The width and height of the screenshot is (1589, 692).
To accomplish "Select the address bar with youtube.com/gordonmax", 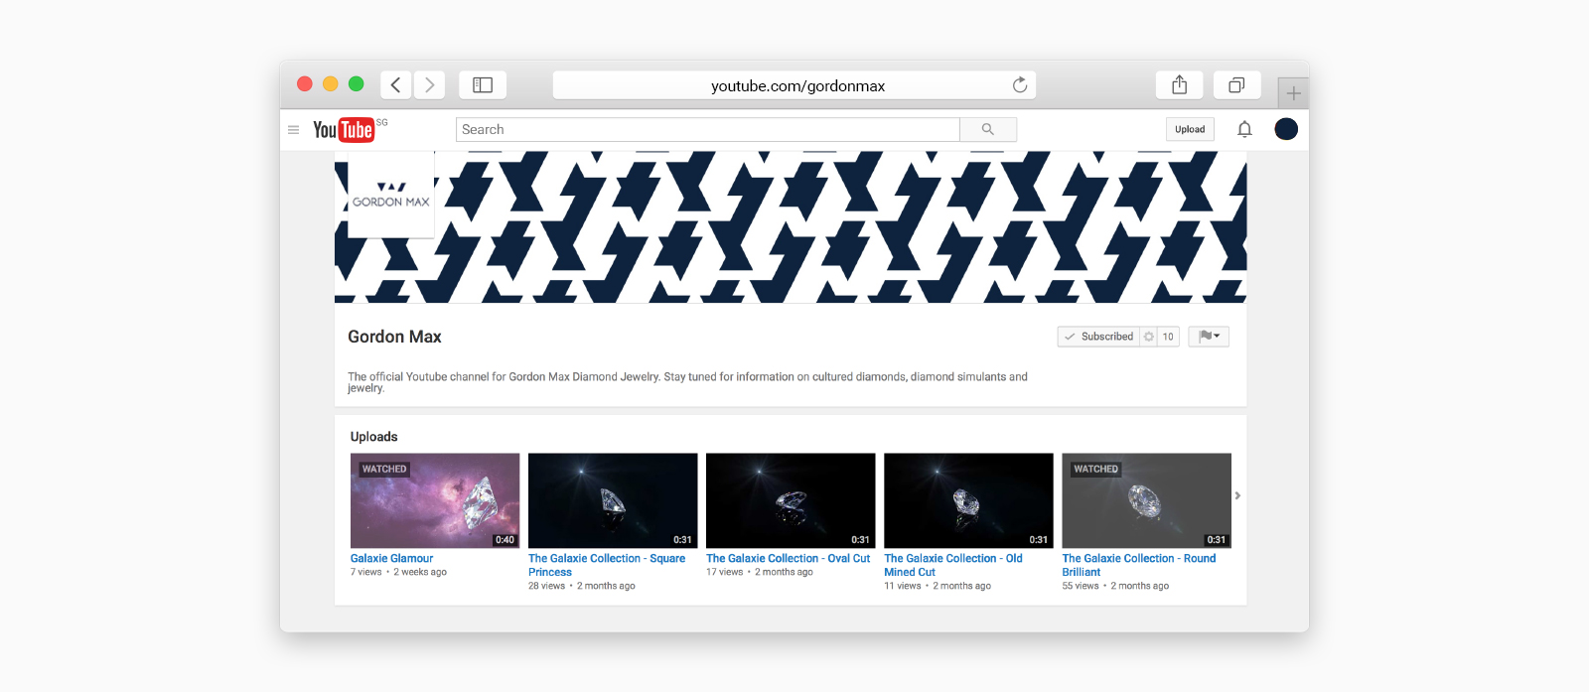I will [794, 85].
